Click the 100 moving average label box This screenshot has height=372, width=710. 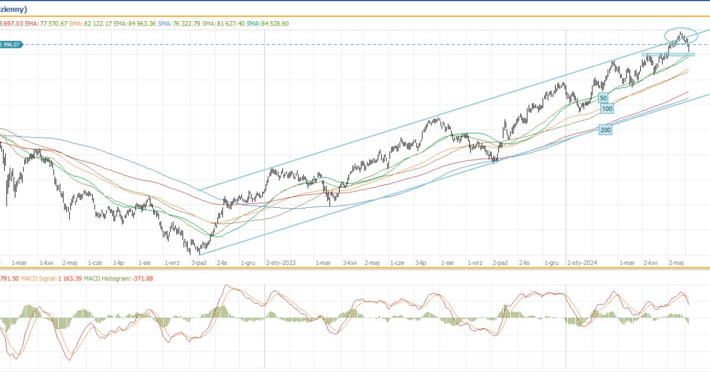point(607,109)
